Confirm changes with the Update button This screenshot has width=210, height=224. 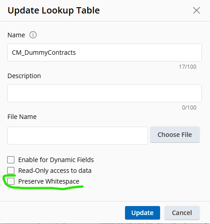(x=143, y=213)
